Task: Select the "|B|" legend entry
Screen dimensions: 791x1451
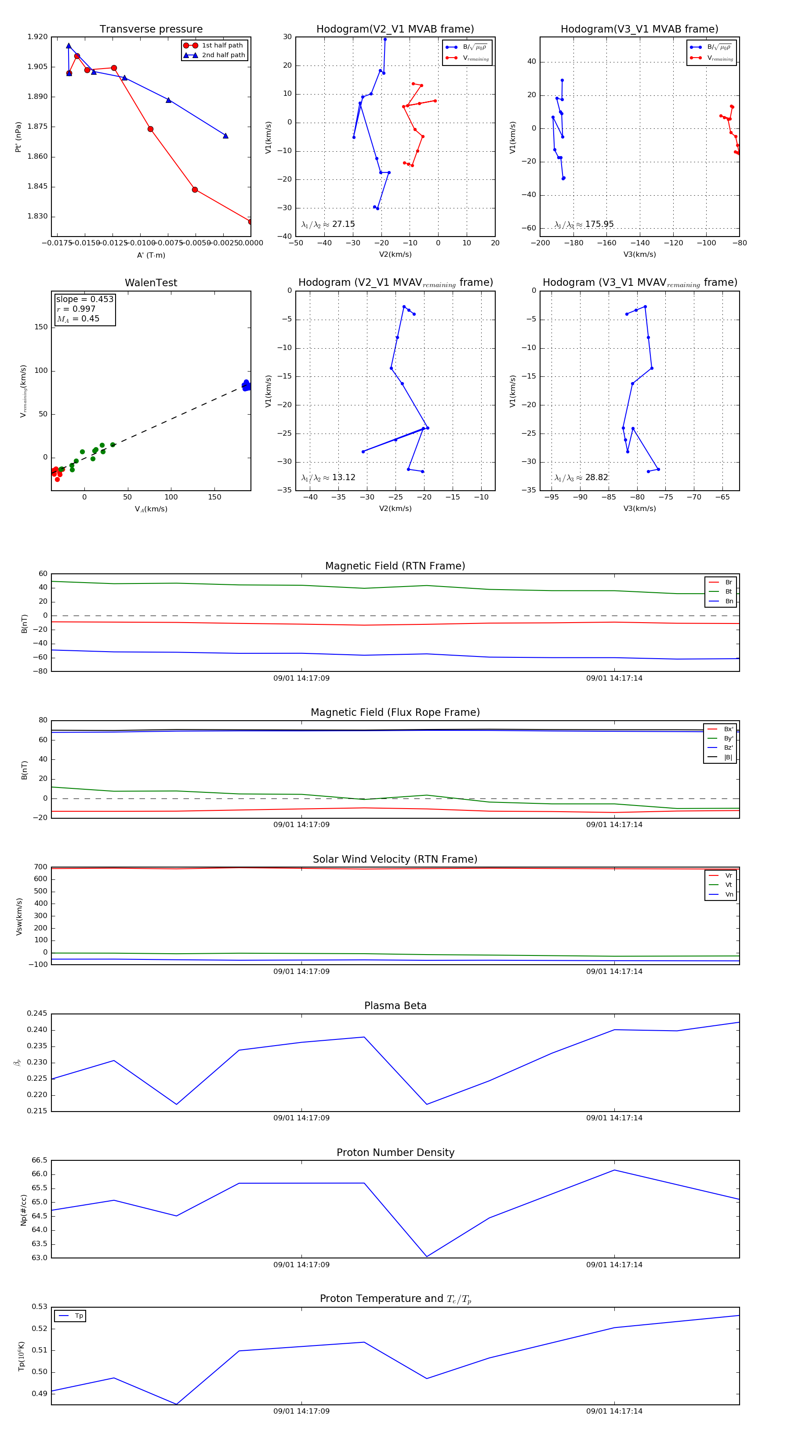Action: click(x=720, y=758)
